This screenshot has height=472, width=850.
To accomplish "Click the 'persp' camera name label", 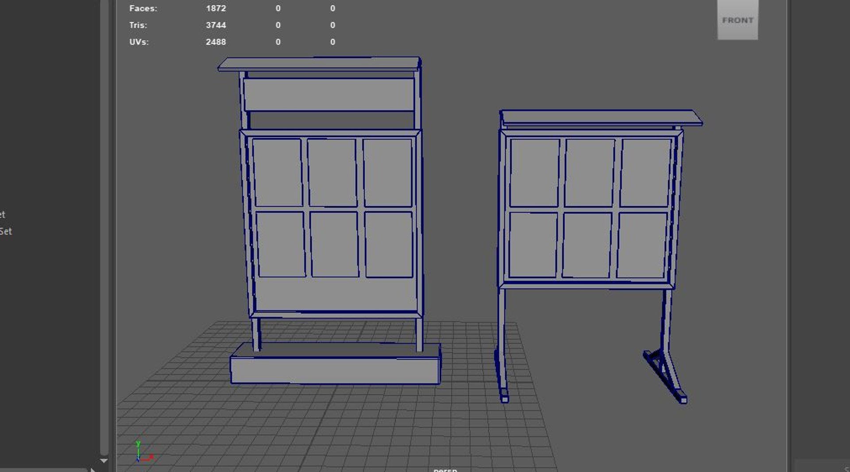I will (x=445, y=469).
